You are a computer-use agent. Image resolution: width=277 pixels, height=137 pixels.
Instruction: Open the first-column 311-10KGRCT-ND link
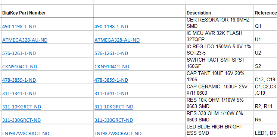(x=22, y=107)
